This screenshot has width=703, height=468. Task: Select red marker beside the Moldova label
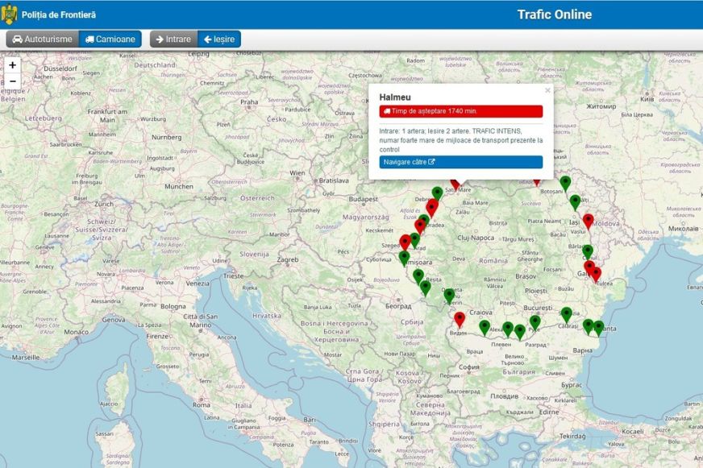click(x=589, y=222)
